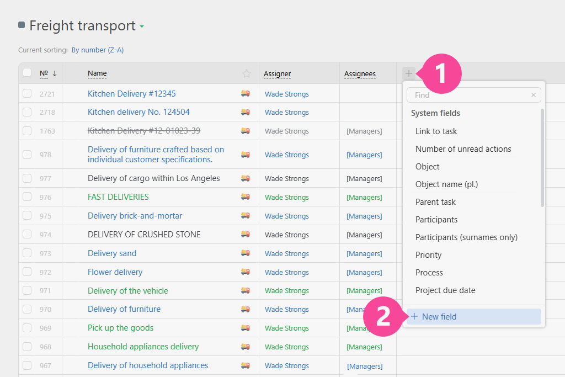Screen dimensions: 565x377
Task: Click task number 972 cell
Action: point(45,272)
